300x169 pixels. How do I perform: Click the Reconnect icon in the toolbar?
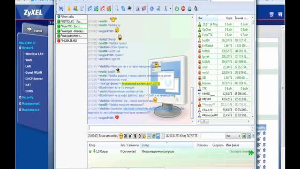61,8
